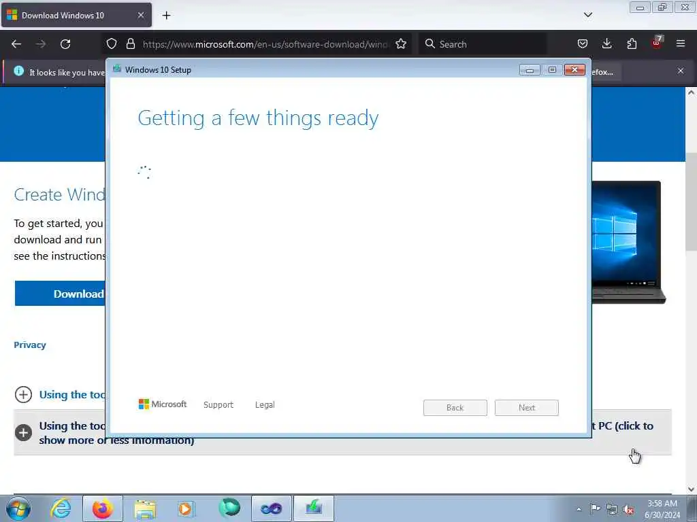The image size is (697, 522).
Task: Open Windows Media Player from taskbar
Action: [x=186, y=508]
